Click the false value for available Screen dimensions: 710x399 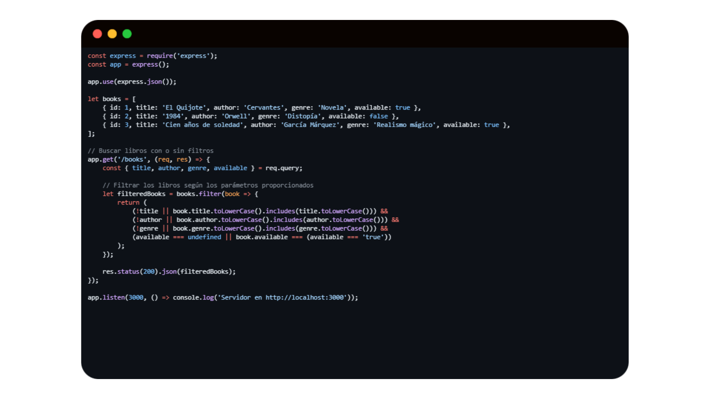378,116
